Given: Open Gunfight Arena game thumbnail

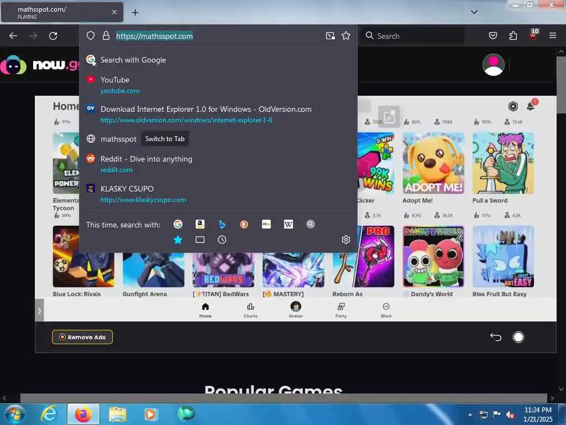Looking at the screenshot, I should pyautogui.click(x=154, y=270).
